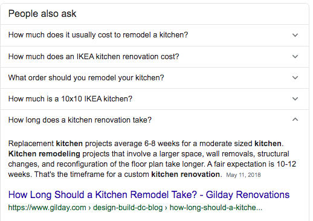Expand the IKEA kitchen renovation cost chevron
313x221 pixels.
[295, 57]
